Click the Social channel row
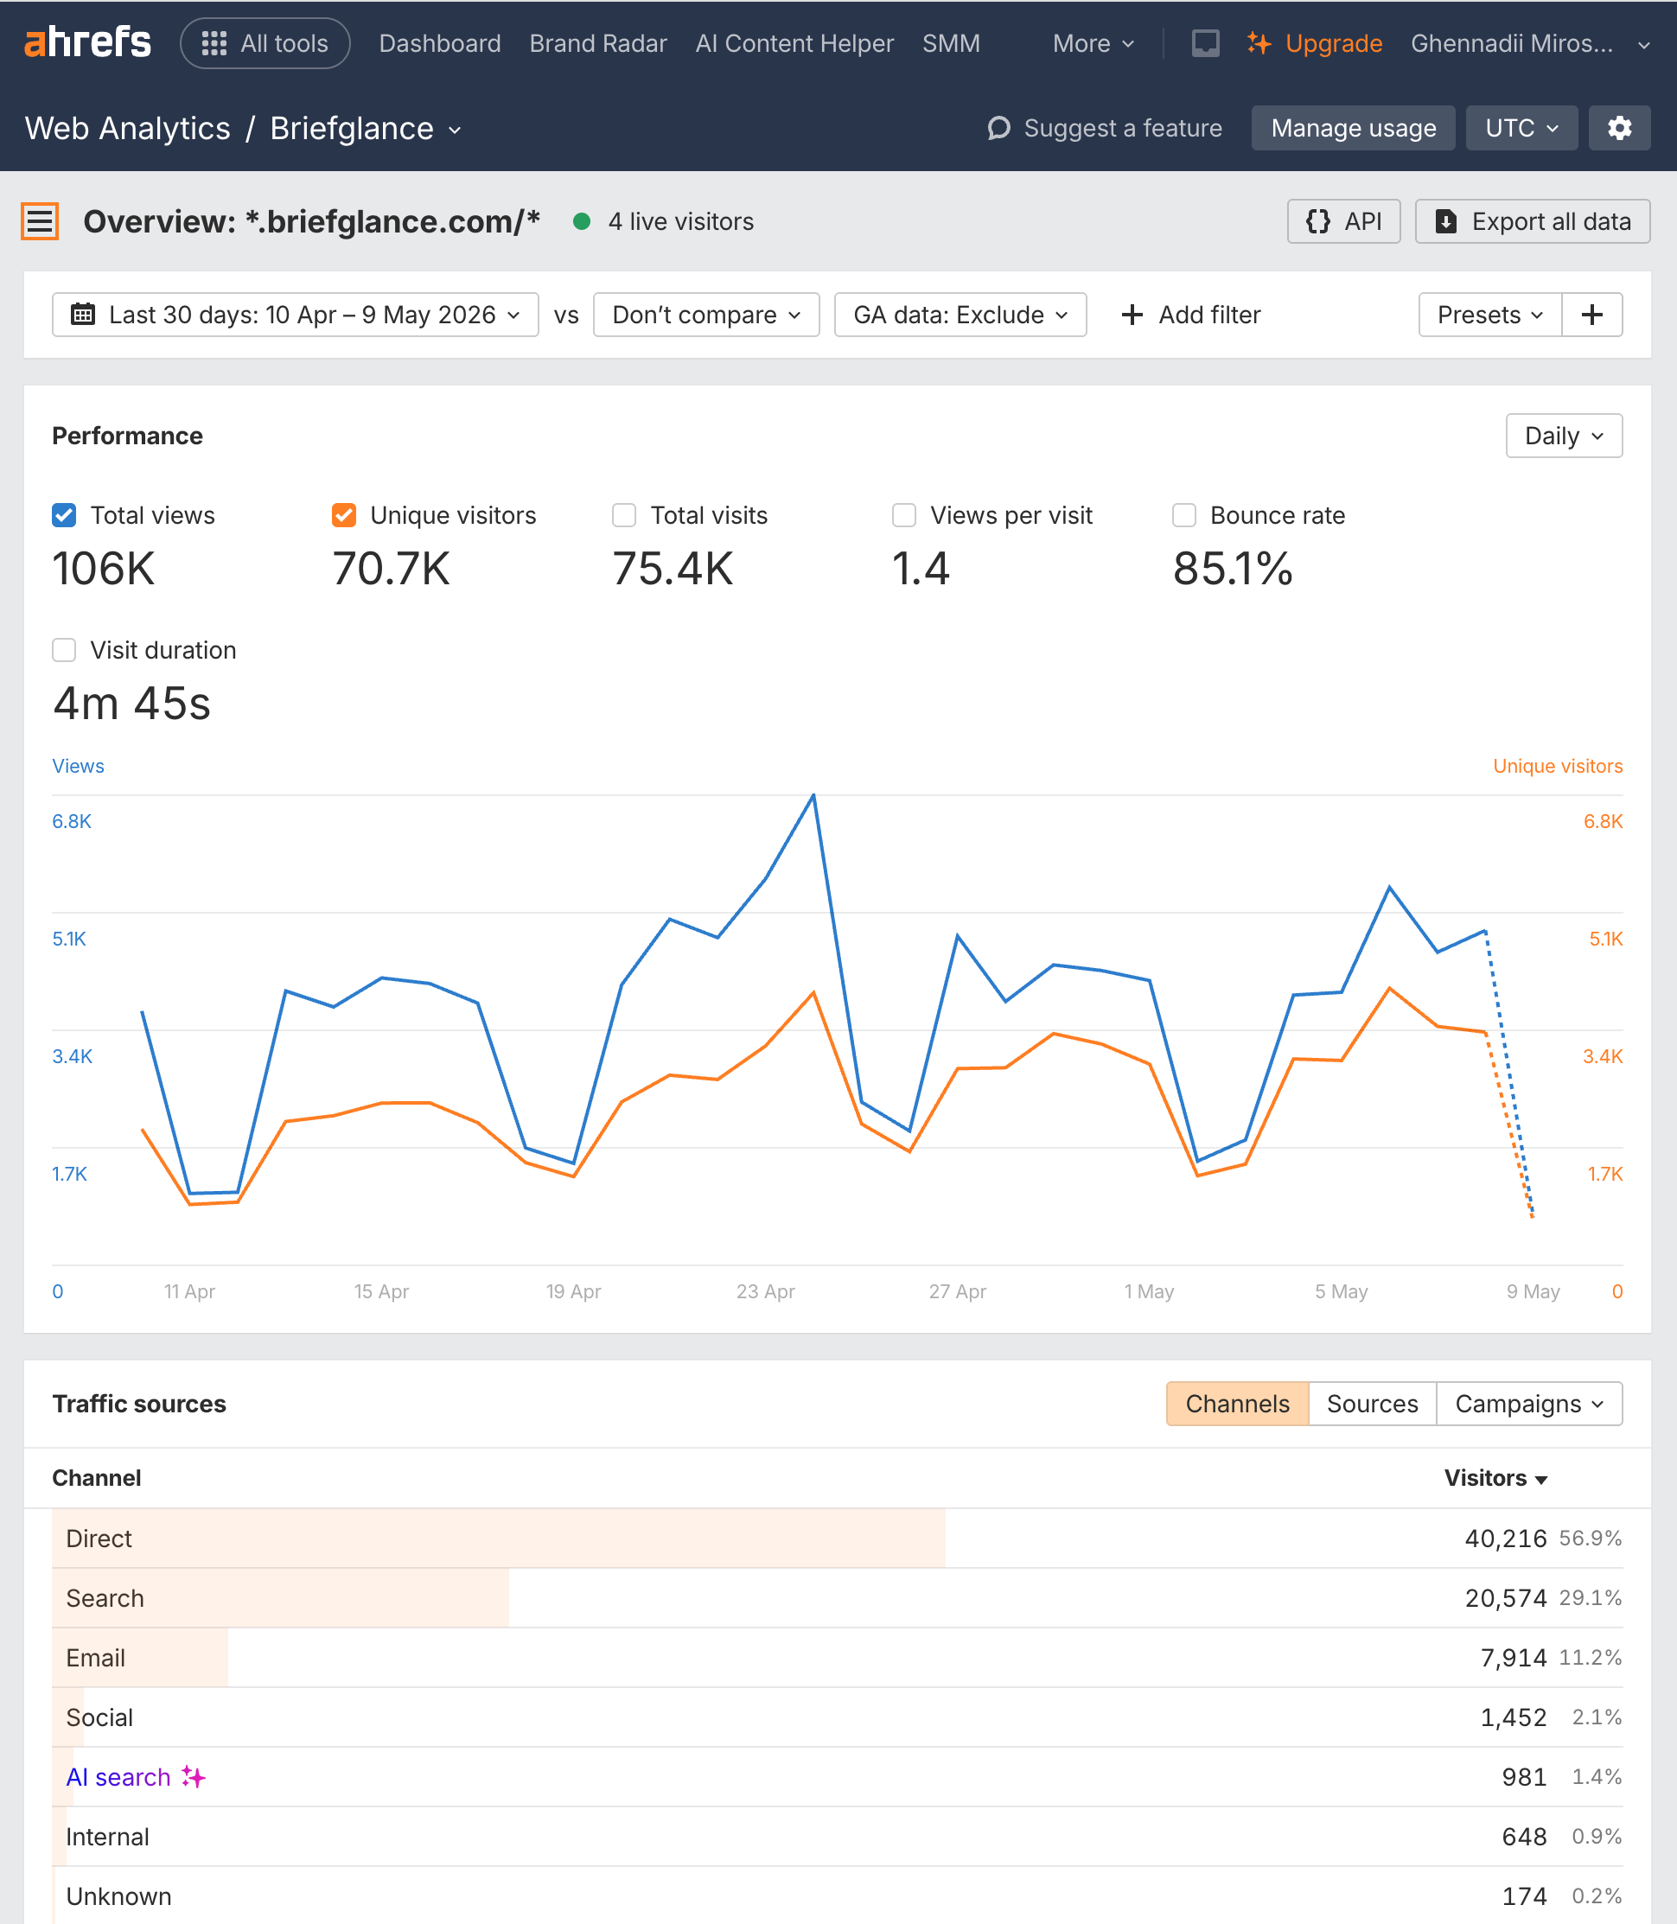The height and width of the screenshot is (1924, 1677). [x=838, y=1717]
